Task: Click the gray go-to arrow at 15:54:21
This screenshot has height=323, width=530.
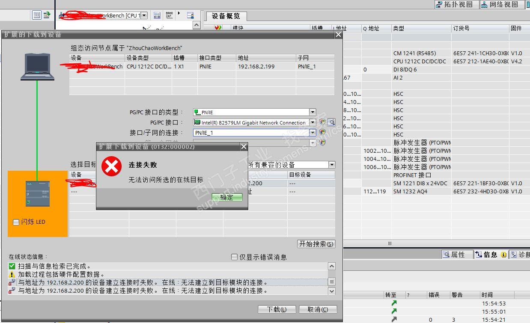Action: (394, 319)
